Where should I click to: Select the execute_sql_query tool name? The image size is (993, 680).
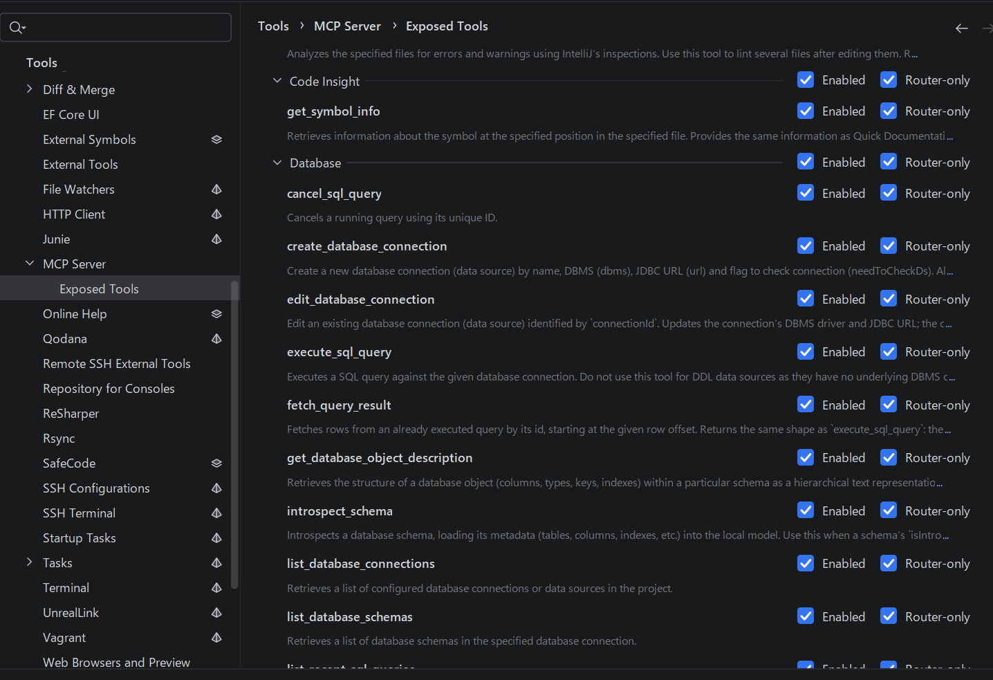tap(339, 352)
